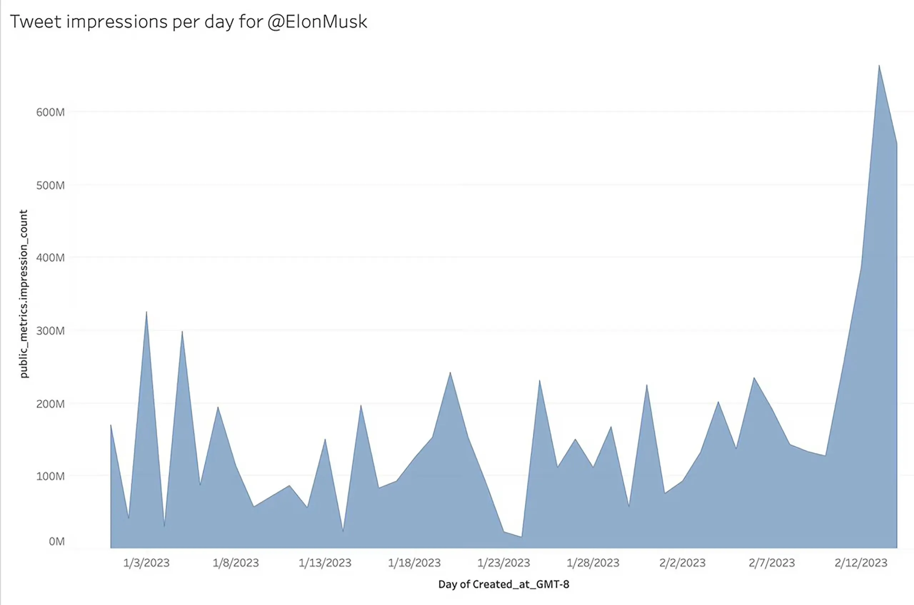914x605 pixels.
Task: Click the highest peak of the area chart
Action: (x=879, y=66)
